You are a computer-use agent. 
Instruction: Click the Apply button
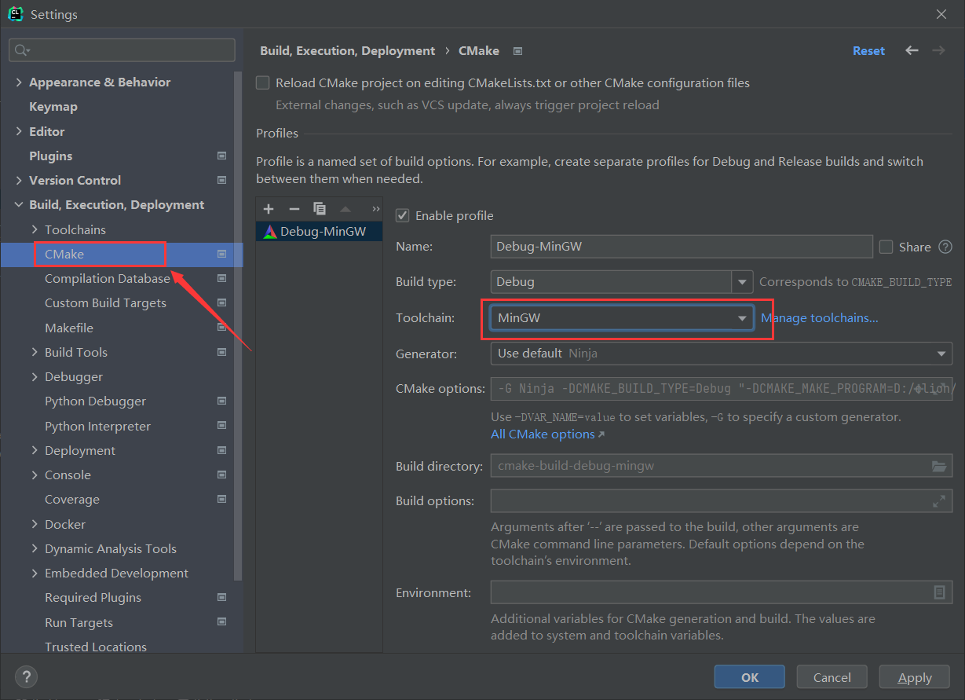(x=914, y=677)
